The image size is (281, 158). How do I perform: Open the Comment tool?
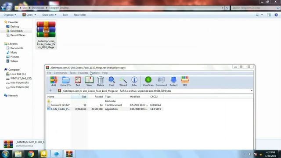[161, 82]
